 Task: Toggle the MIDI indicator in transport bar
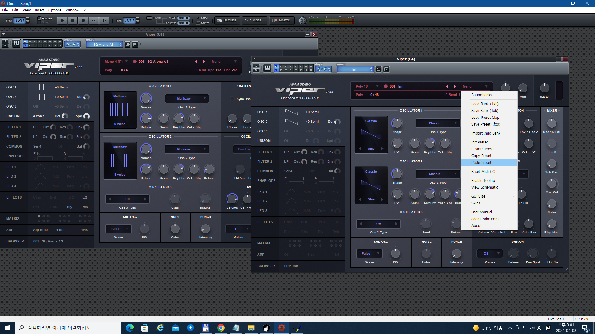(198, 18)
